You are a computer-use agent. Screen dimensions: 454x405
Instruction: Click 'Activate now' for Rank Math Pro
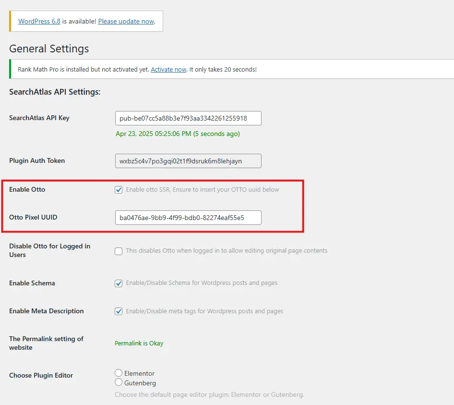click(168, 69)
